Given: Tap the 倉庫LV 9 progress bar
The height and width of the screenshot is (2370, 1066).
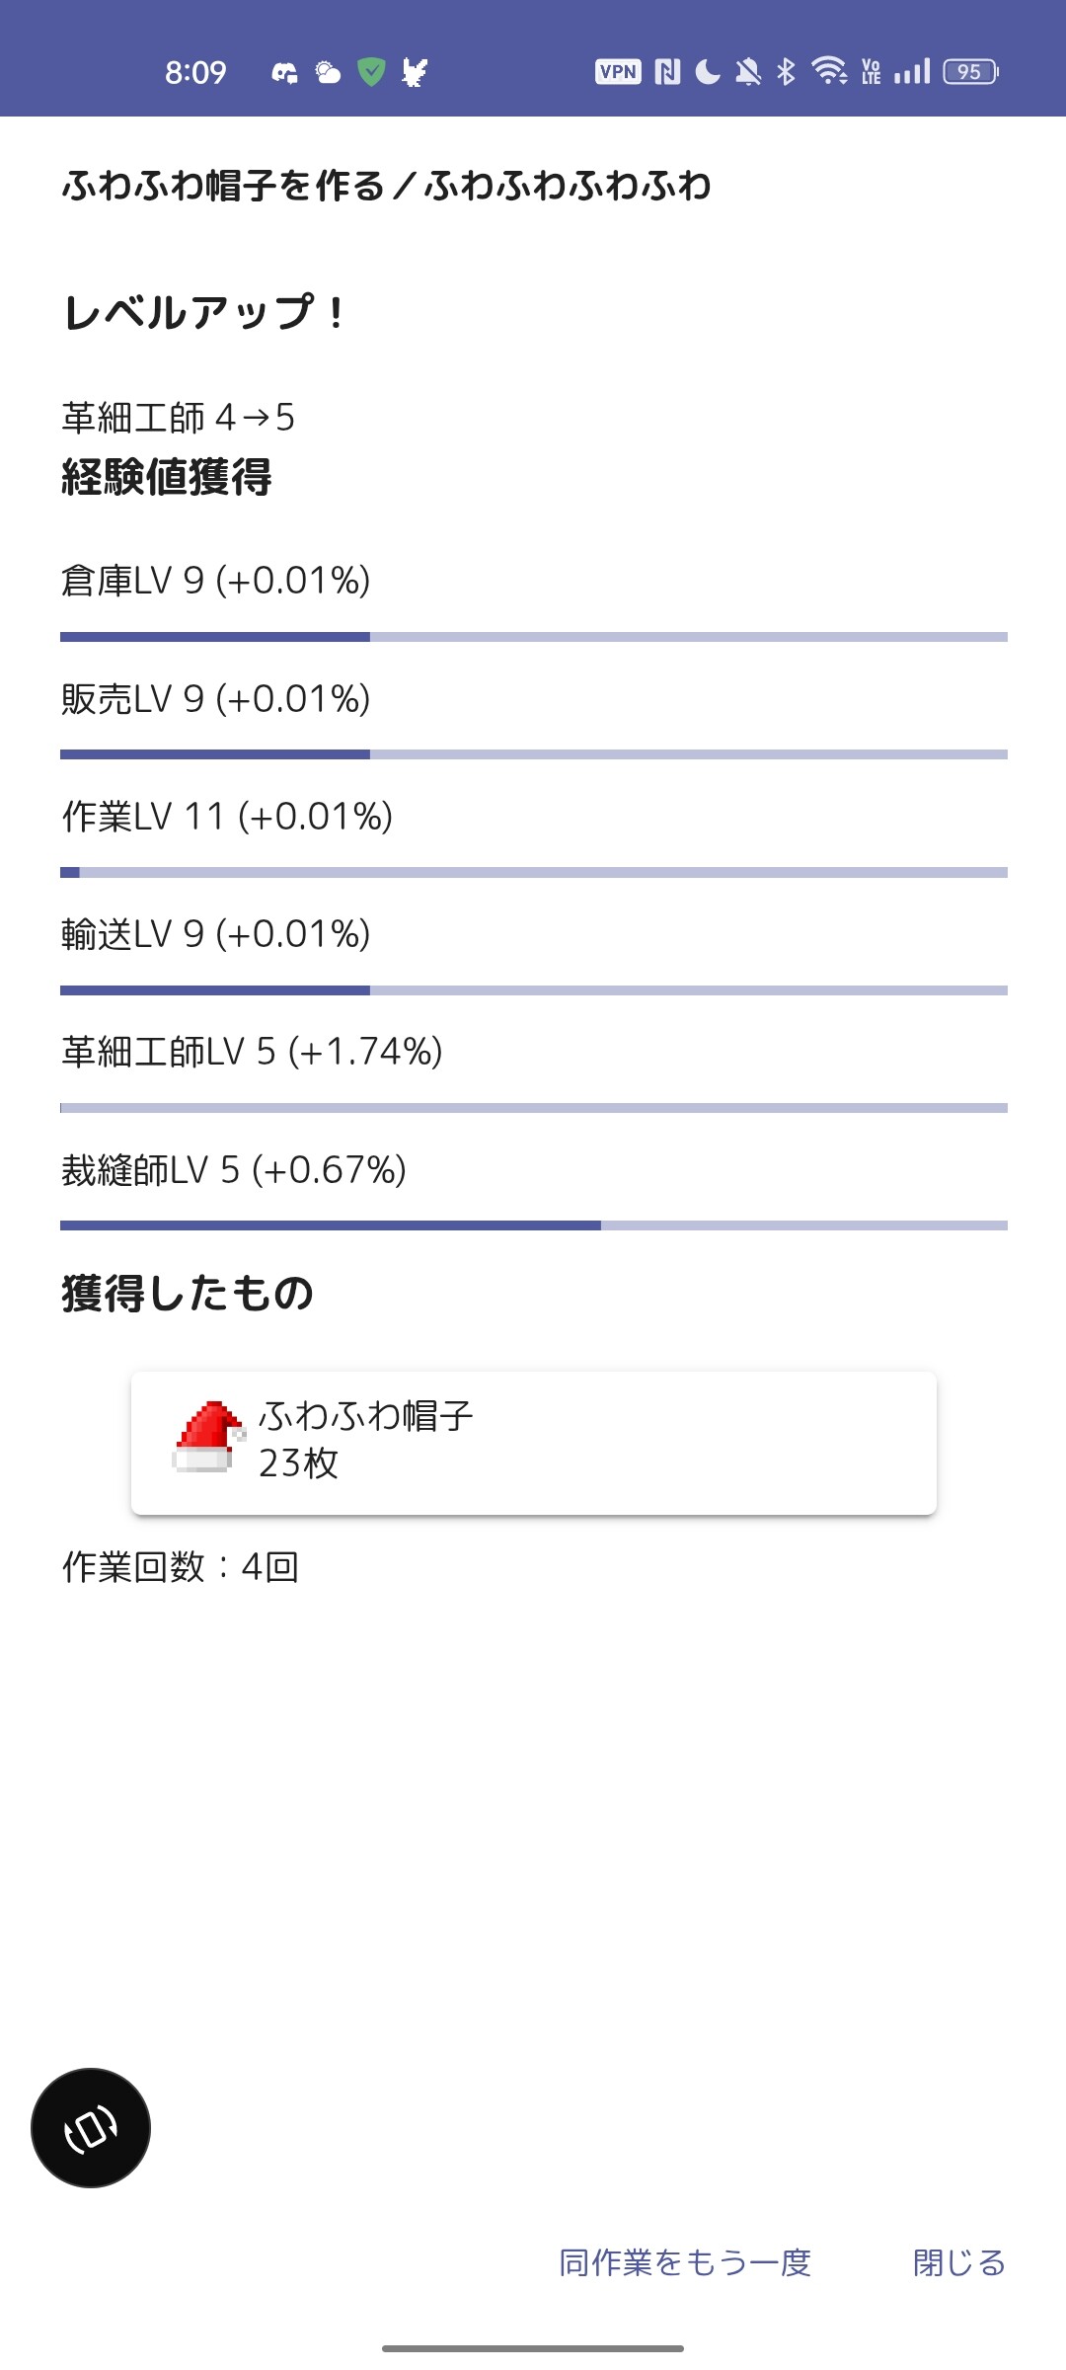Looking at the screenshot, I should [534, 637].
